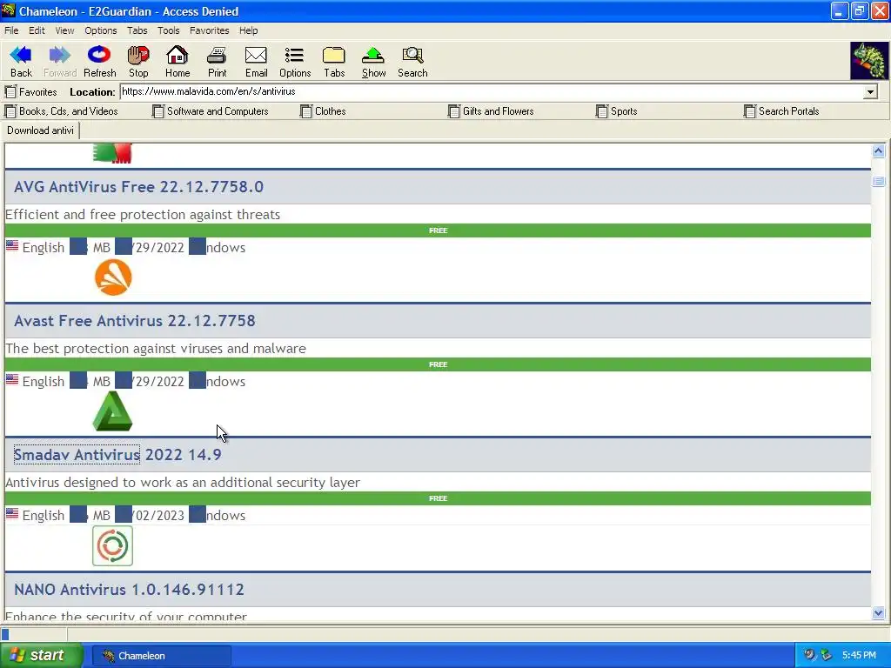Screen dimensions: 891x668
Task: Open the Gifts and Flowers bookmark
Action: [491, 111]
